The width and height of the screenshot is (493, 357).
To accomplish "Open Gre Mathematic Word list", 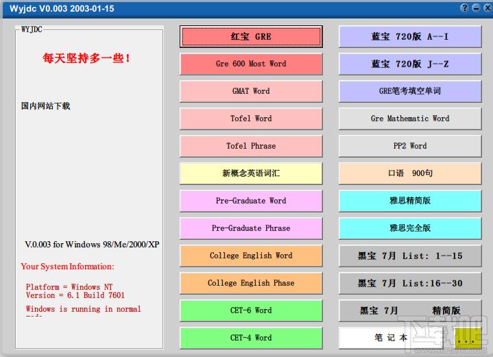I will click(x=410, y=119).
